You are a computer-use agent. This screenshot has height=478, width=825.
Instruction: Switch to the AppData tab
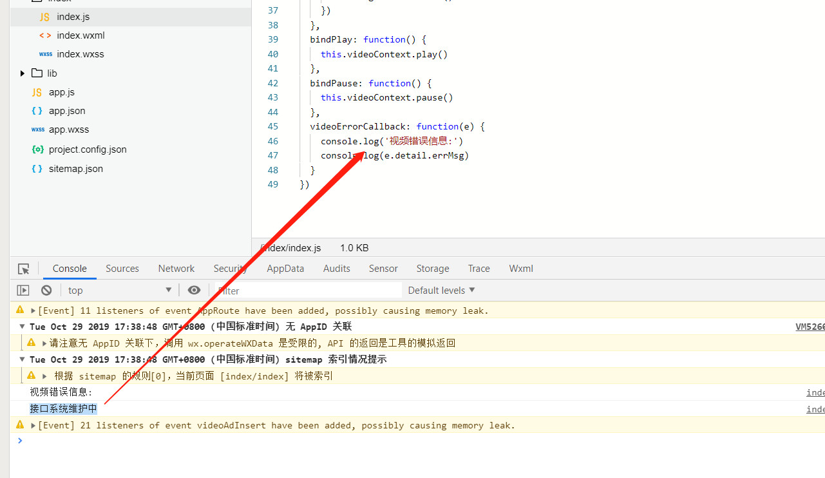point(285,269)
